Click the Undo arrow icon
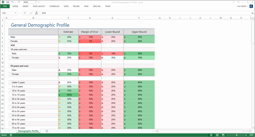 [x=12, y=2]
